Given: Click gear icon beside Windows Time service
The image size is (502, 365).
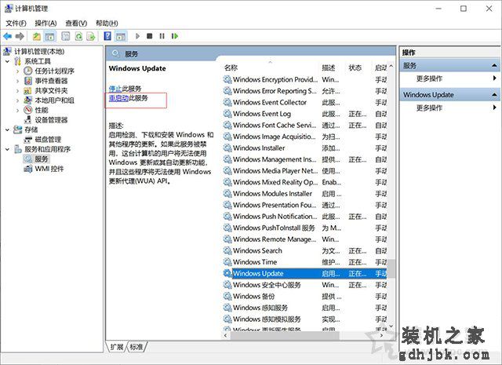Looking at the screenshot, I should (227, 262).
